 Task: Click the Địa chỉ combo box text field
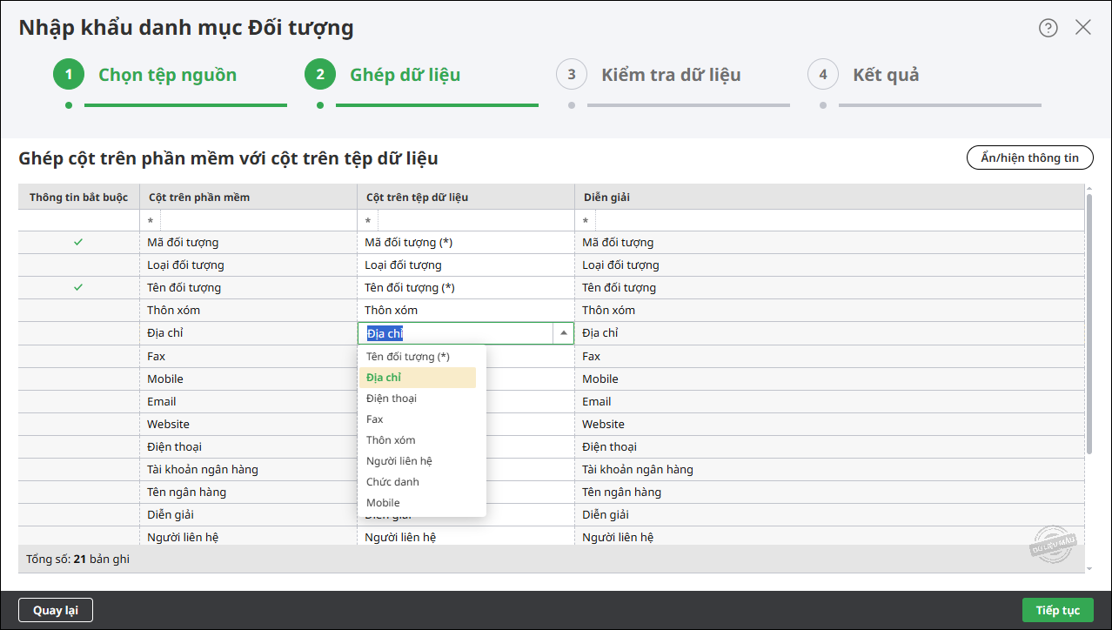(456, 333)
